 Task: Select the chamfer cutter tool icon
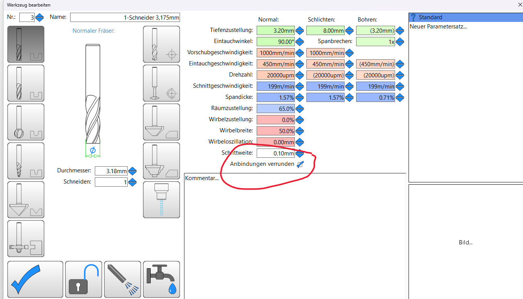[161, 122]
